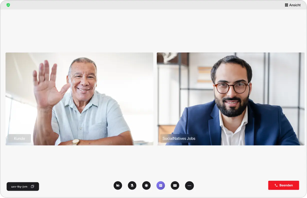Toggle closed captions off
The image size is (307, 198).
tap(161, 185)
